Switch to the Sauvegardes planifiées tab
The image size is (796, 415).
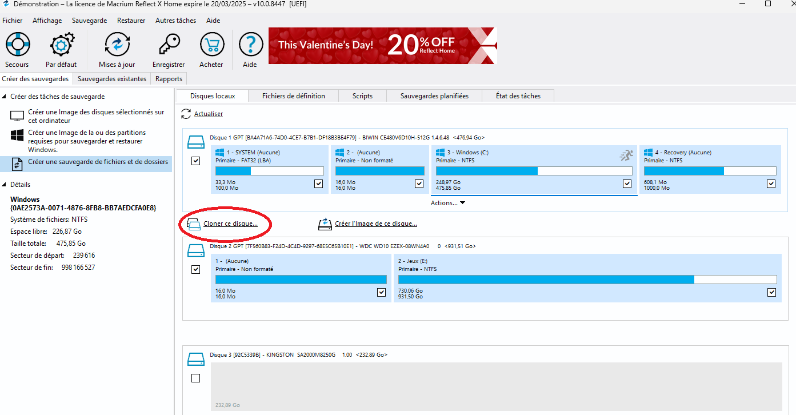(434, 96)
